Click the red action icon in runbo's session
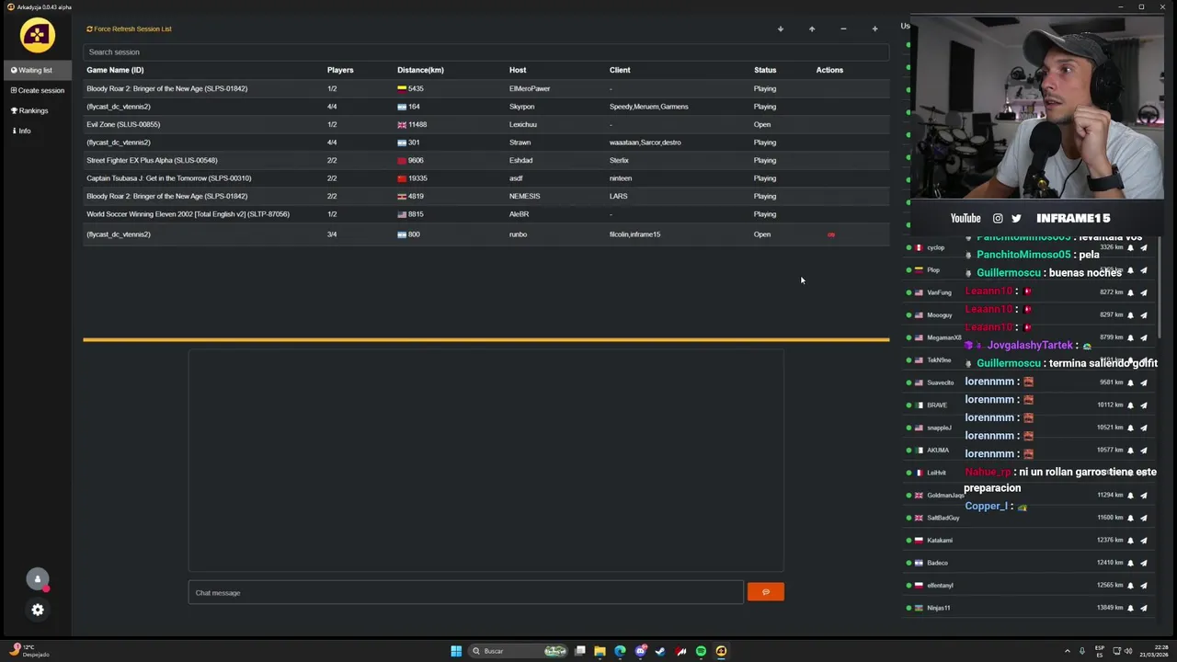 click(x=831, y=234)
